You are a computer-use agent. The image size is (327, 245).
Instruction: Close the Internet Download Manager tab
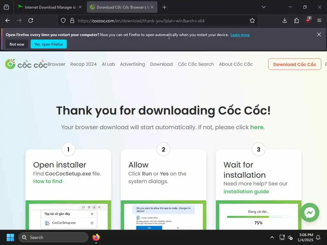80,7
